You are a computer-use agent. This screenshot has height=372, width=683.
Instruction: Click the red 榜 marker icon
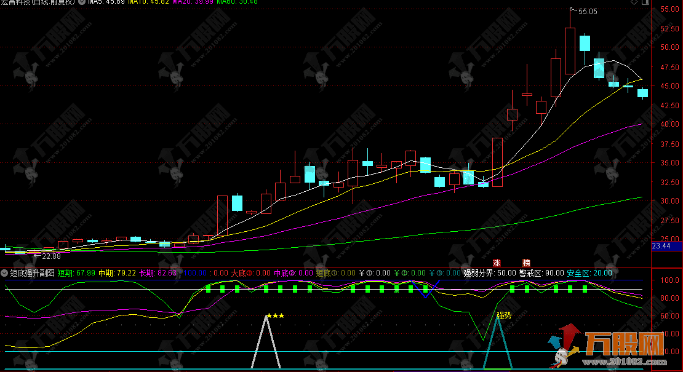point(526,263)
